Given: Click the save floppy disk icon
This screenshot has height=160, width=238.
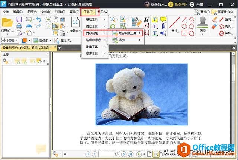Looking at the screenshot, I should (x=19, y=19).
